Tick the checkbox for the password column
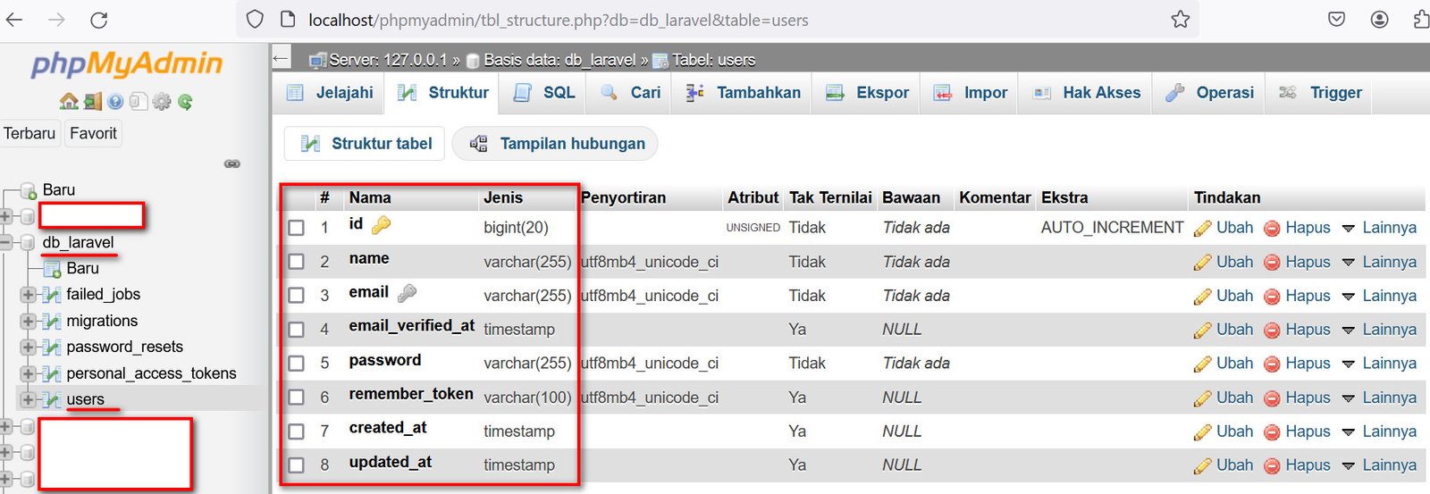This screenshot has width=1430, height=494. click(x=297, y=364)
